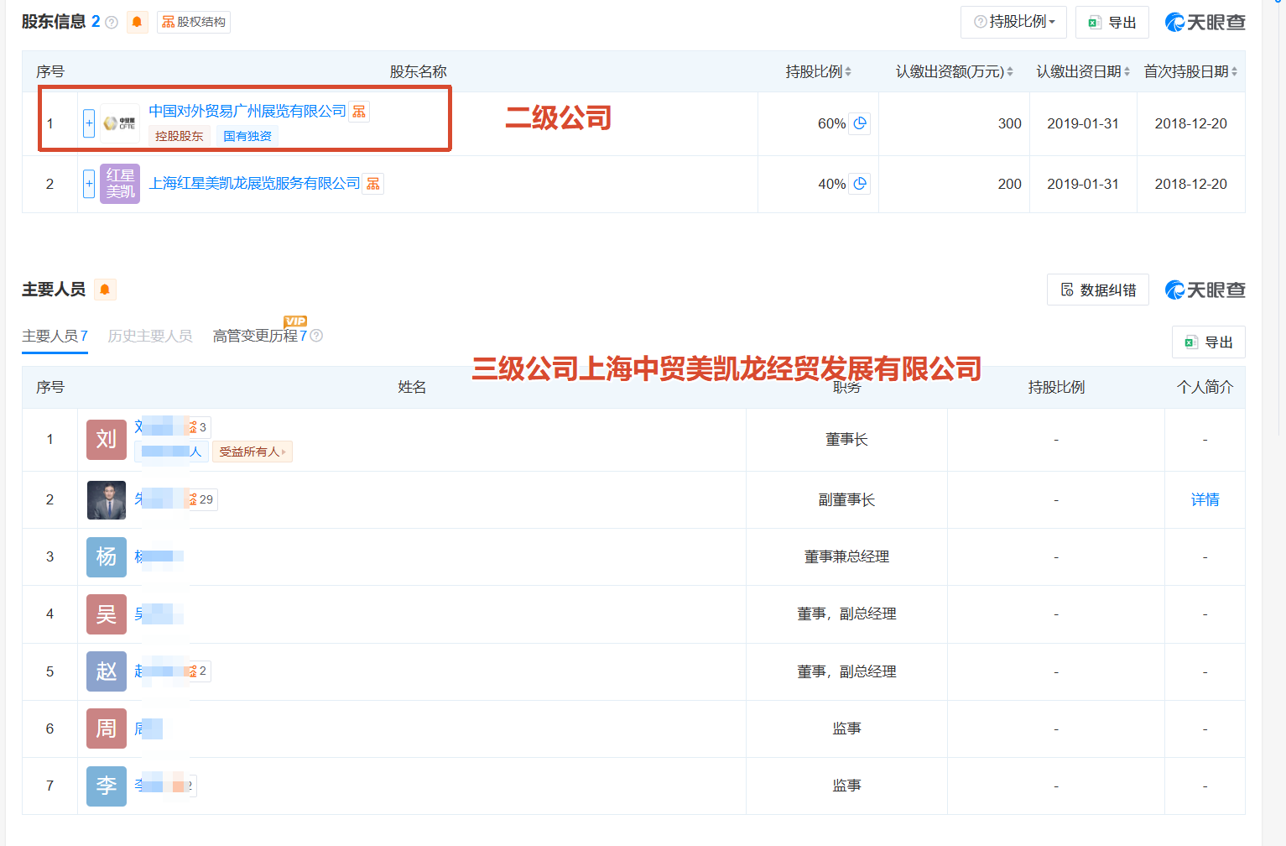Click the pie chart icon beside 60%
This screenshot has width=1286, height=846.
pyautogui.click(x=860, y=123)
